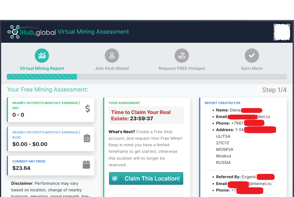Click the $0.00 - $0.00 earnings value
Viewport: 294px width, 197px height.
pos(30,144)
